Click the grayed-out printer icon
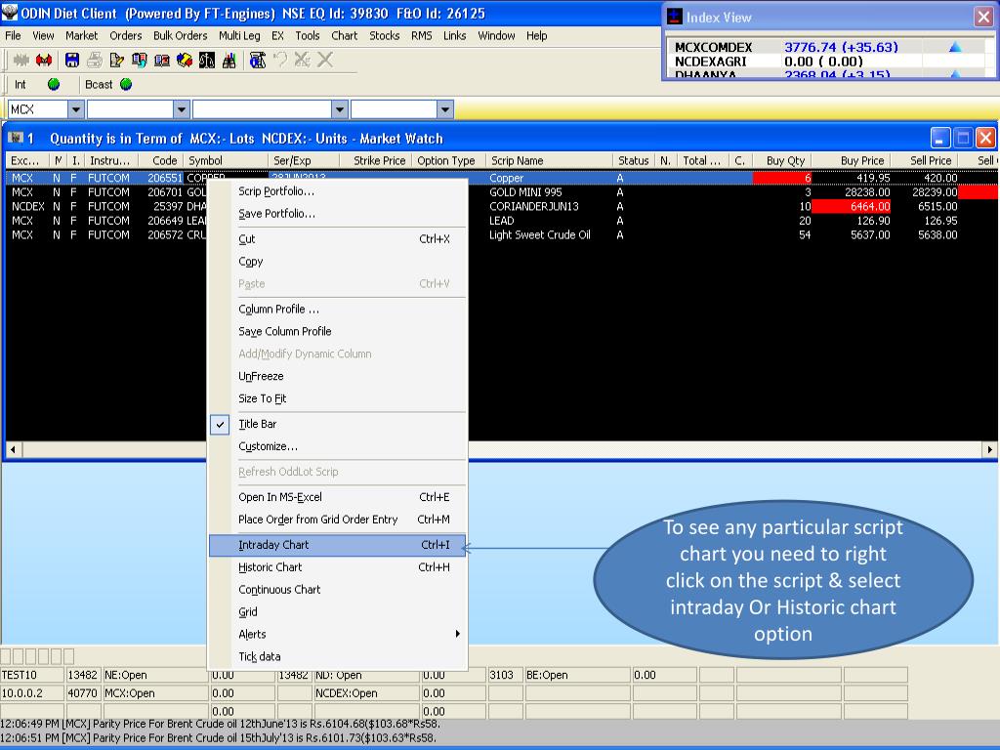Image resolution: width=1000 pixels, height=750 pixels. click(x=95, y=60)
